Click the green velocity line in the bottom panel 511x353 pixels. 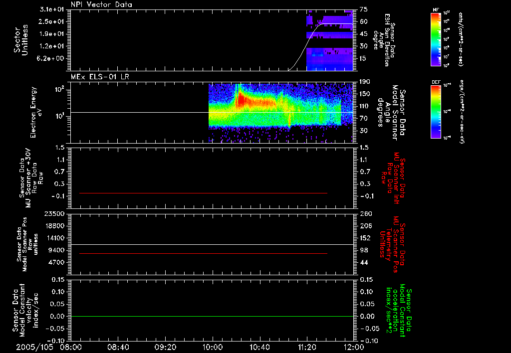pyautogui.click(x=212, y=316)
